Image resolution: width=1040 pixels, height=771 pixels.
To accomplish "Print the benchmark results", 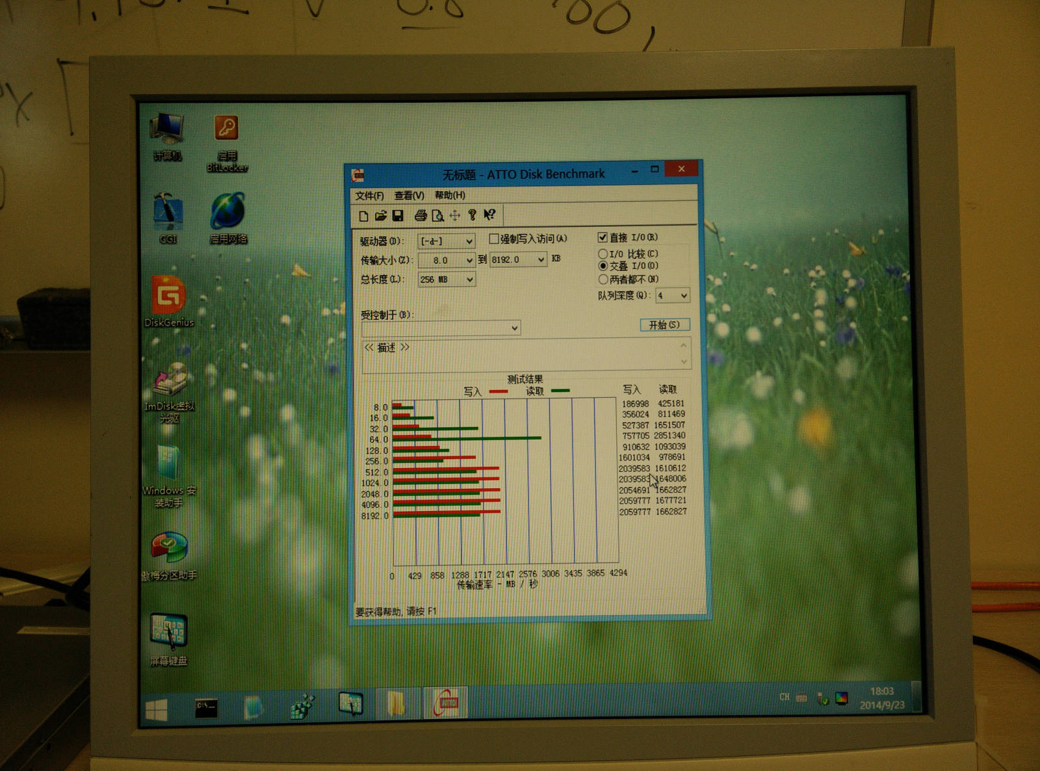I will point(421,216).
